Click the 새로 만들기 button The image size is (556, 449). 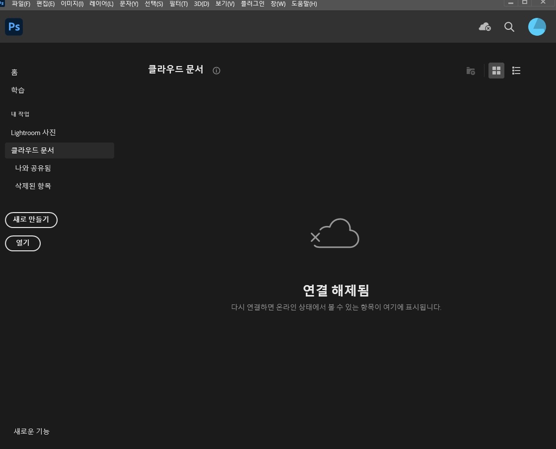31,220
